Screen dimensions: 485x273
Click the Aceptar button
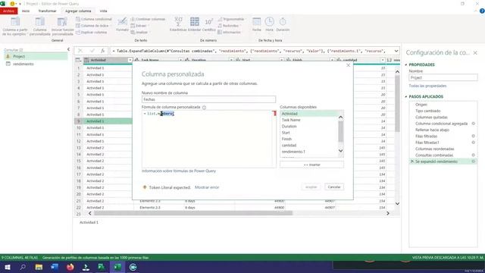(x=311, y=187)
